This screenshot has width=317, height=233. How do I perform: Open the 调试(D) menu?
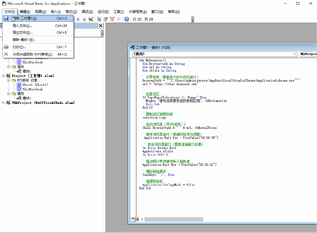87,11
